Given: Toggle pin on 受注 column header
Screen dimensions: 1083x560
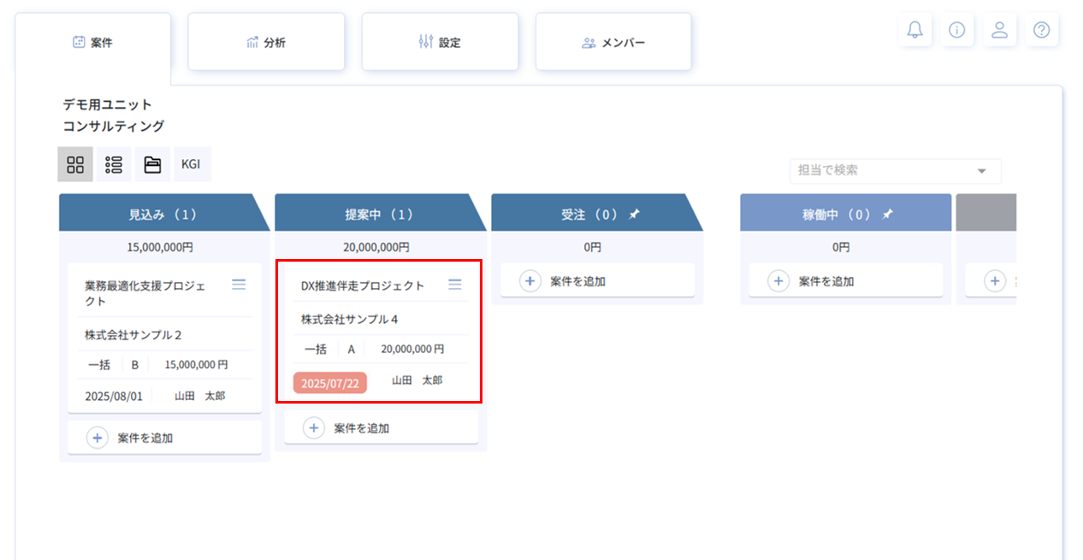Looking at the screenshot, I should 634,215.
